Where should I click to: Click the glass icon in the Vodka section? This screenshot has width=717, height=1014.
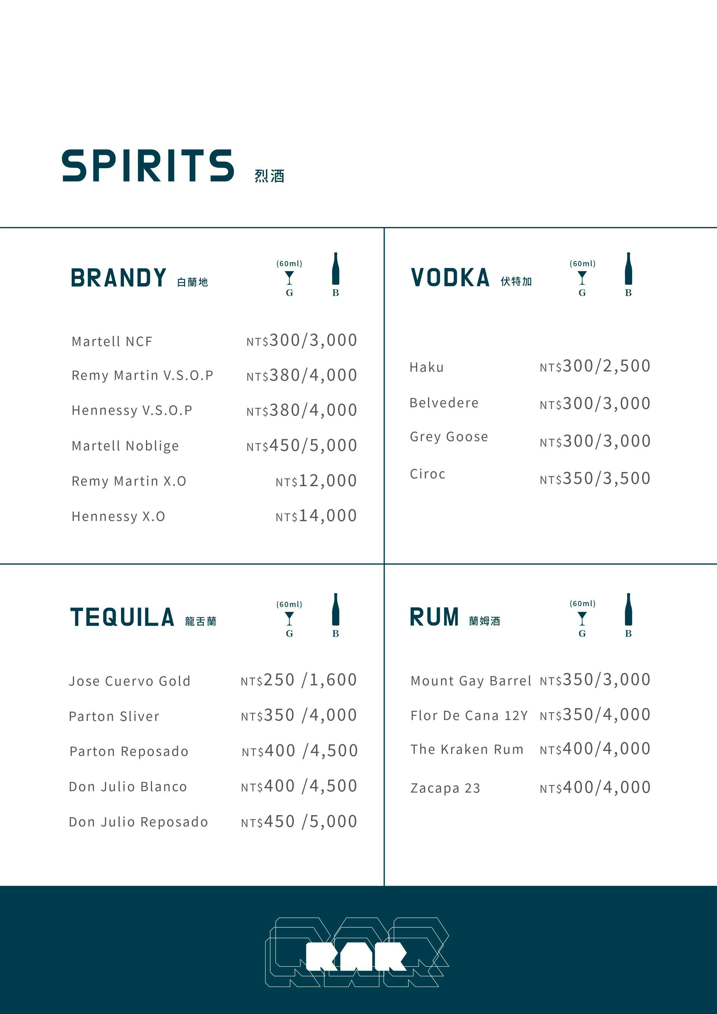(x=582, y=278)
